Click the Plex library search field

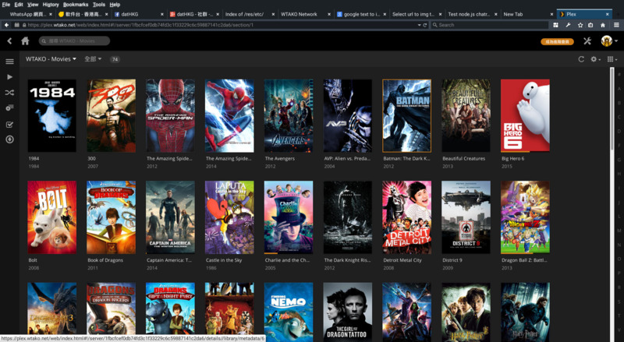74,41
